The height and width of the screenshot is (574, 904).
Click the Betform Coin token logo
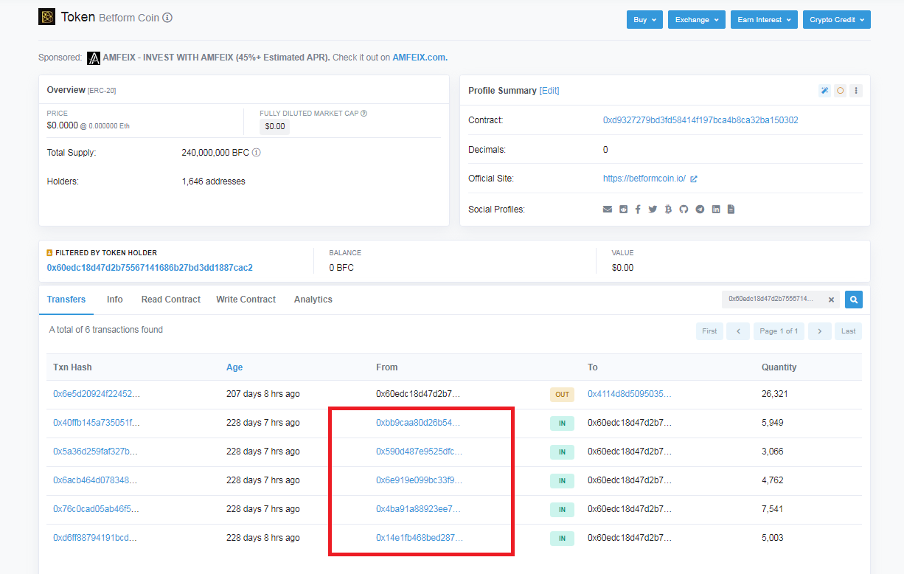(46, 17)
